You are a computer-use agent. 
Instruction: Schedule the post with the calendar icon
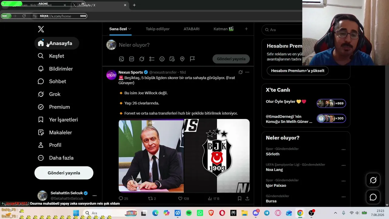[x=172, y=59]
